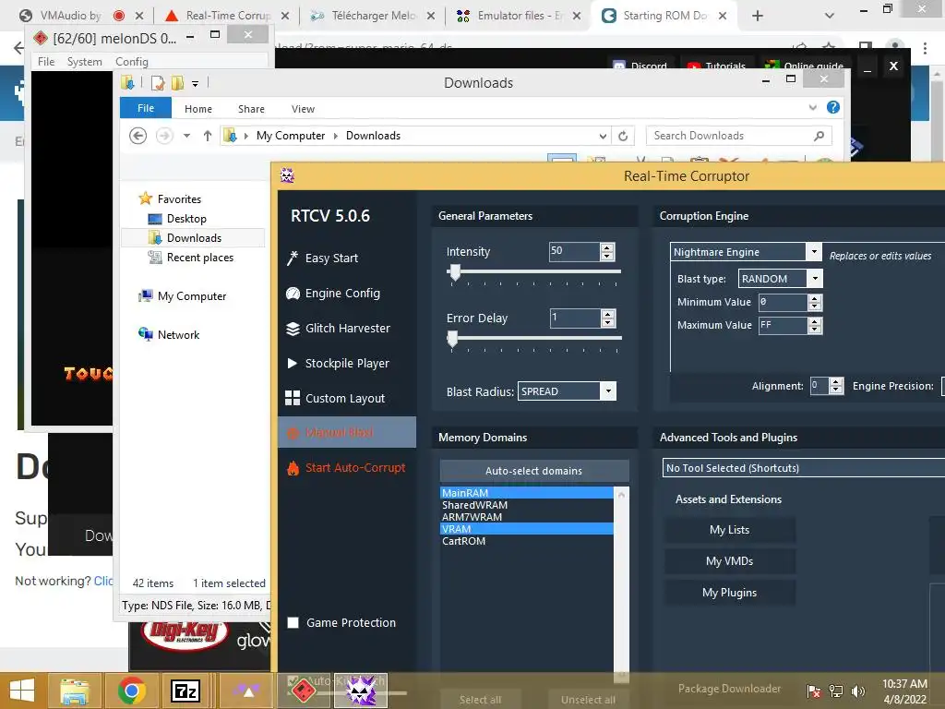
Task: Expand the explorer address bar history
Action: coord(603,137)
